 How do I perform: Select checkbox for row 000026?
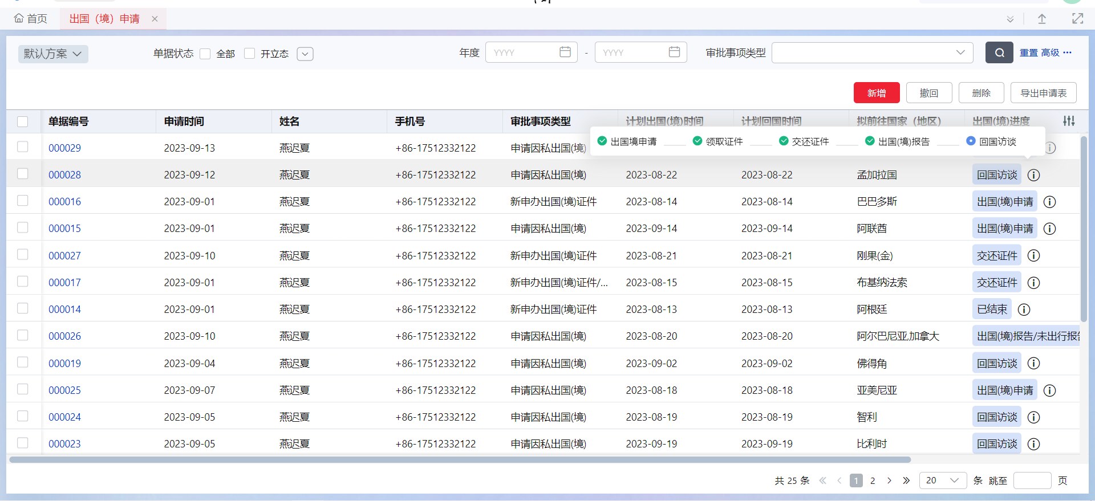point(23,335)
